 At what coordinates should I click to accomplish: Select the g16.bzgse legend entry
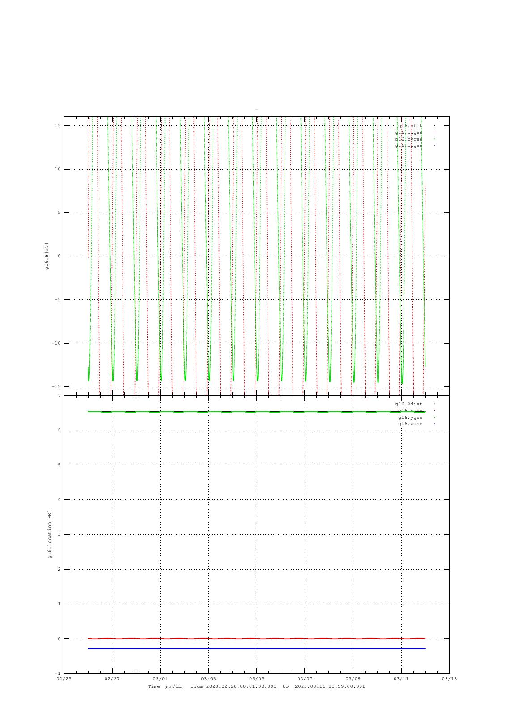[408, 145]
